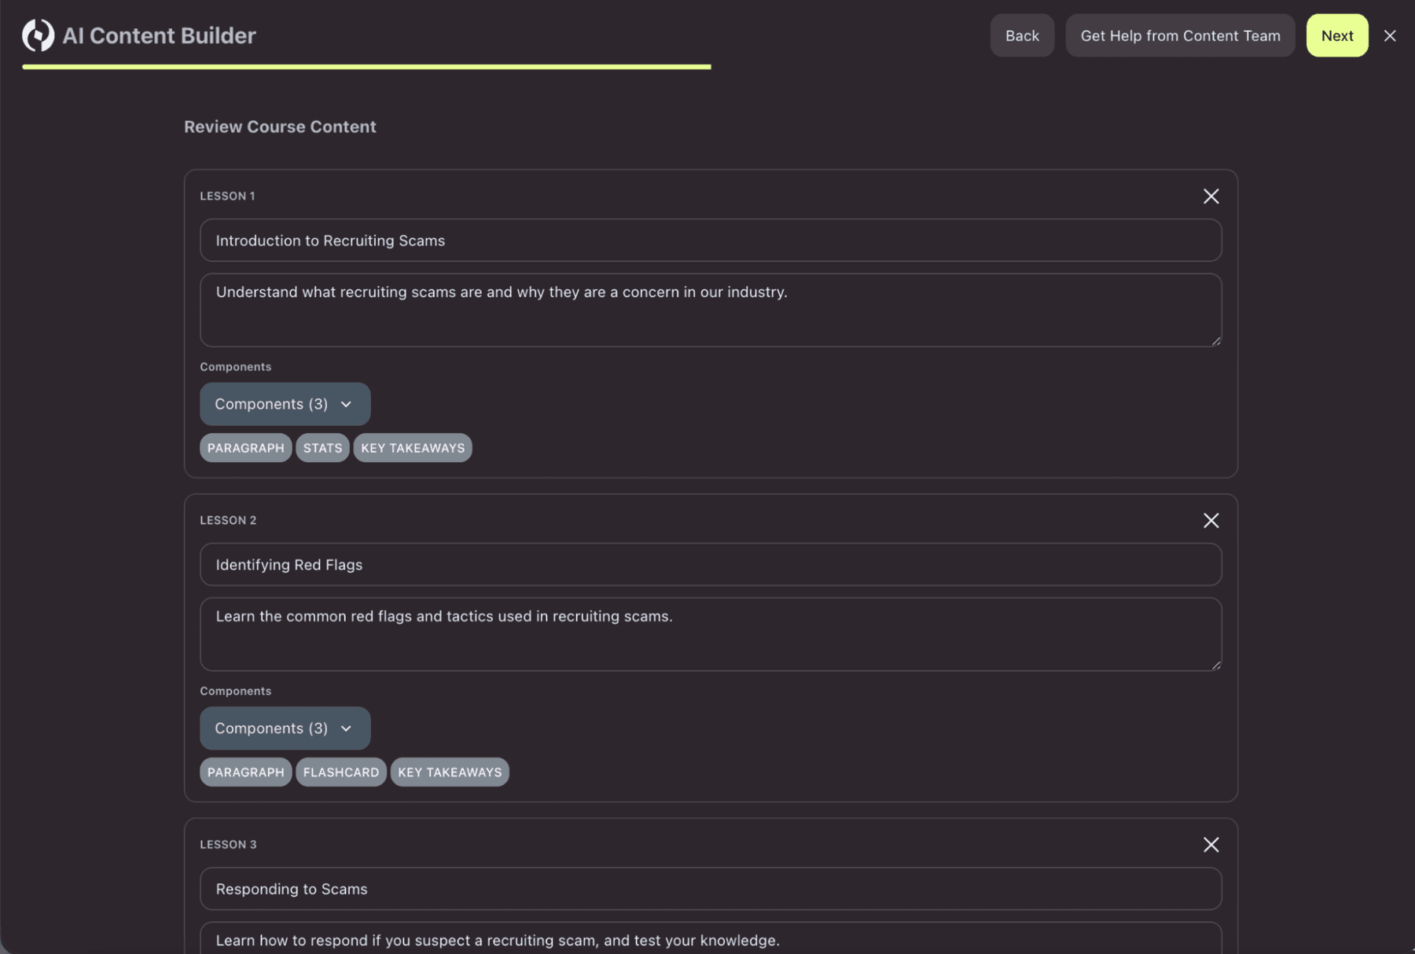Expand the Components (3) dropdown in Lesson 1
1415x954 pixels.
[x=285, y=403]
